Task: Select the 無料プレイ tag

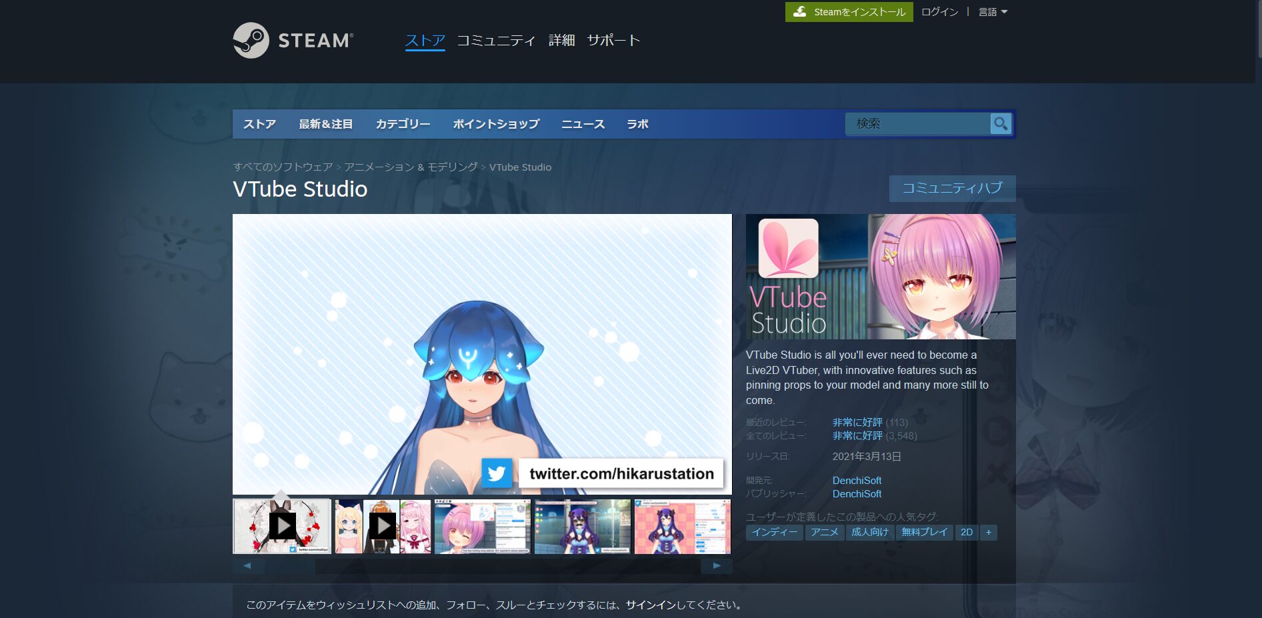Action: pos(924,532)
